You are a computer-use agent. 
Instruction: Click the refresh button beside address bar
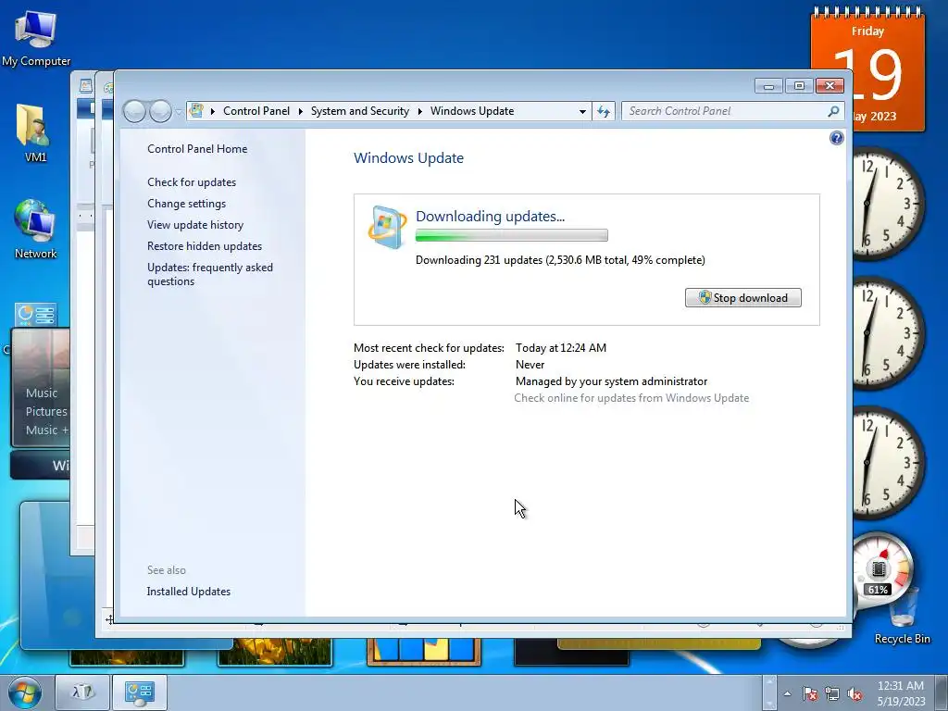tap(604, 111)
